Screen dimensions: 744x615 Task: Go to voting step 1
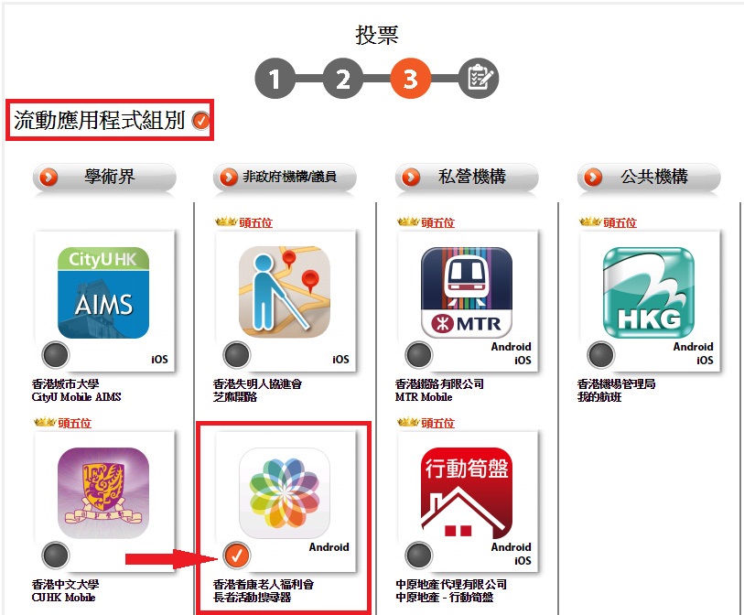275,79
